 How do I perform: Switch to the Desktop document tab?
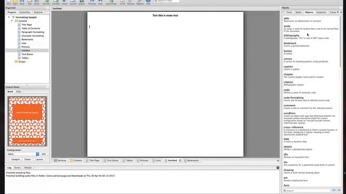[x=60, y=161]
